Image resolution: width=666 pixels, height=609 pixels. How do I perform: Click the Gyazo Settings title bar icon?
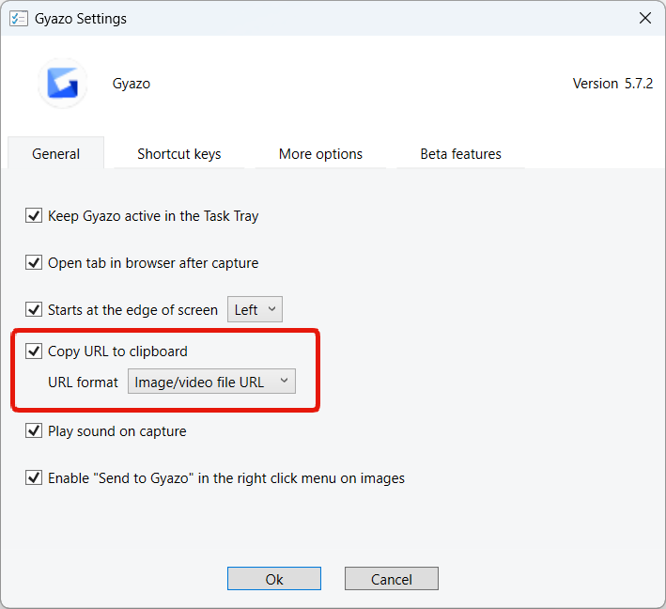tap(18, 19)
